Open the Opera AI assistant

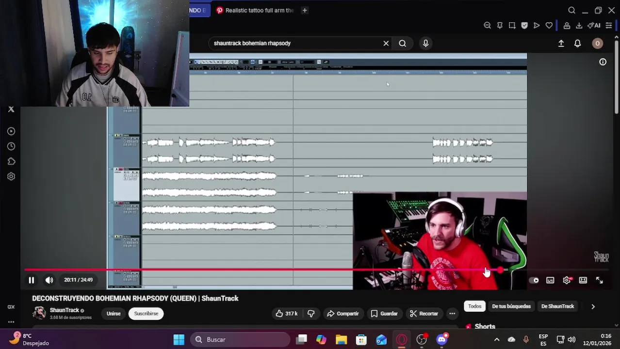click(x=594, y=25)
